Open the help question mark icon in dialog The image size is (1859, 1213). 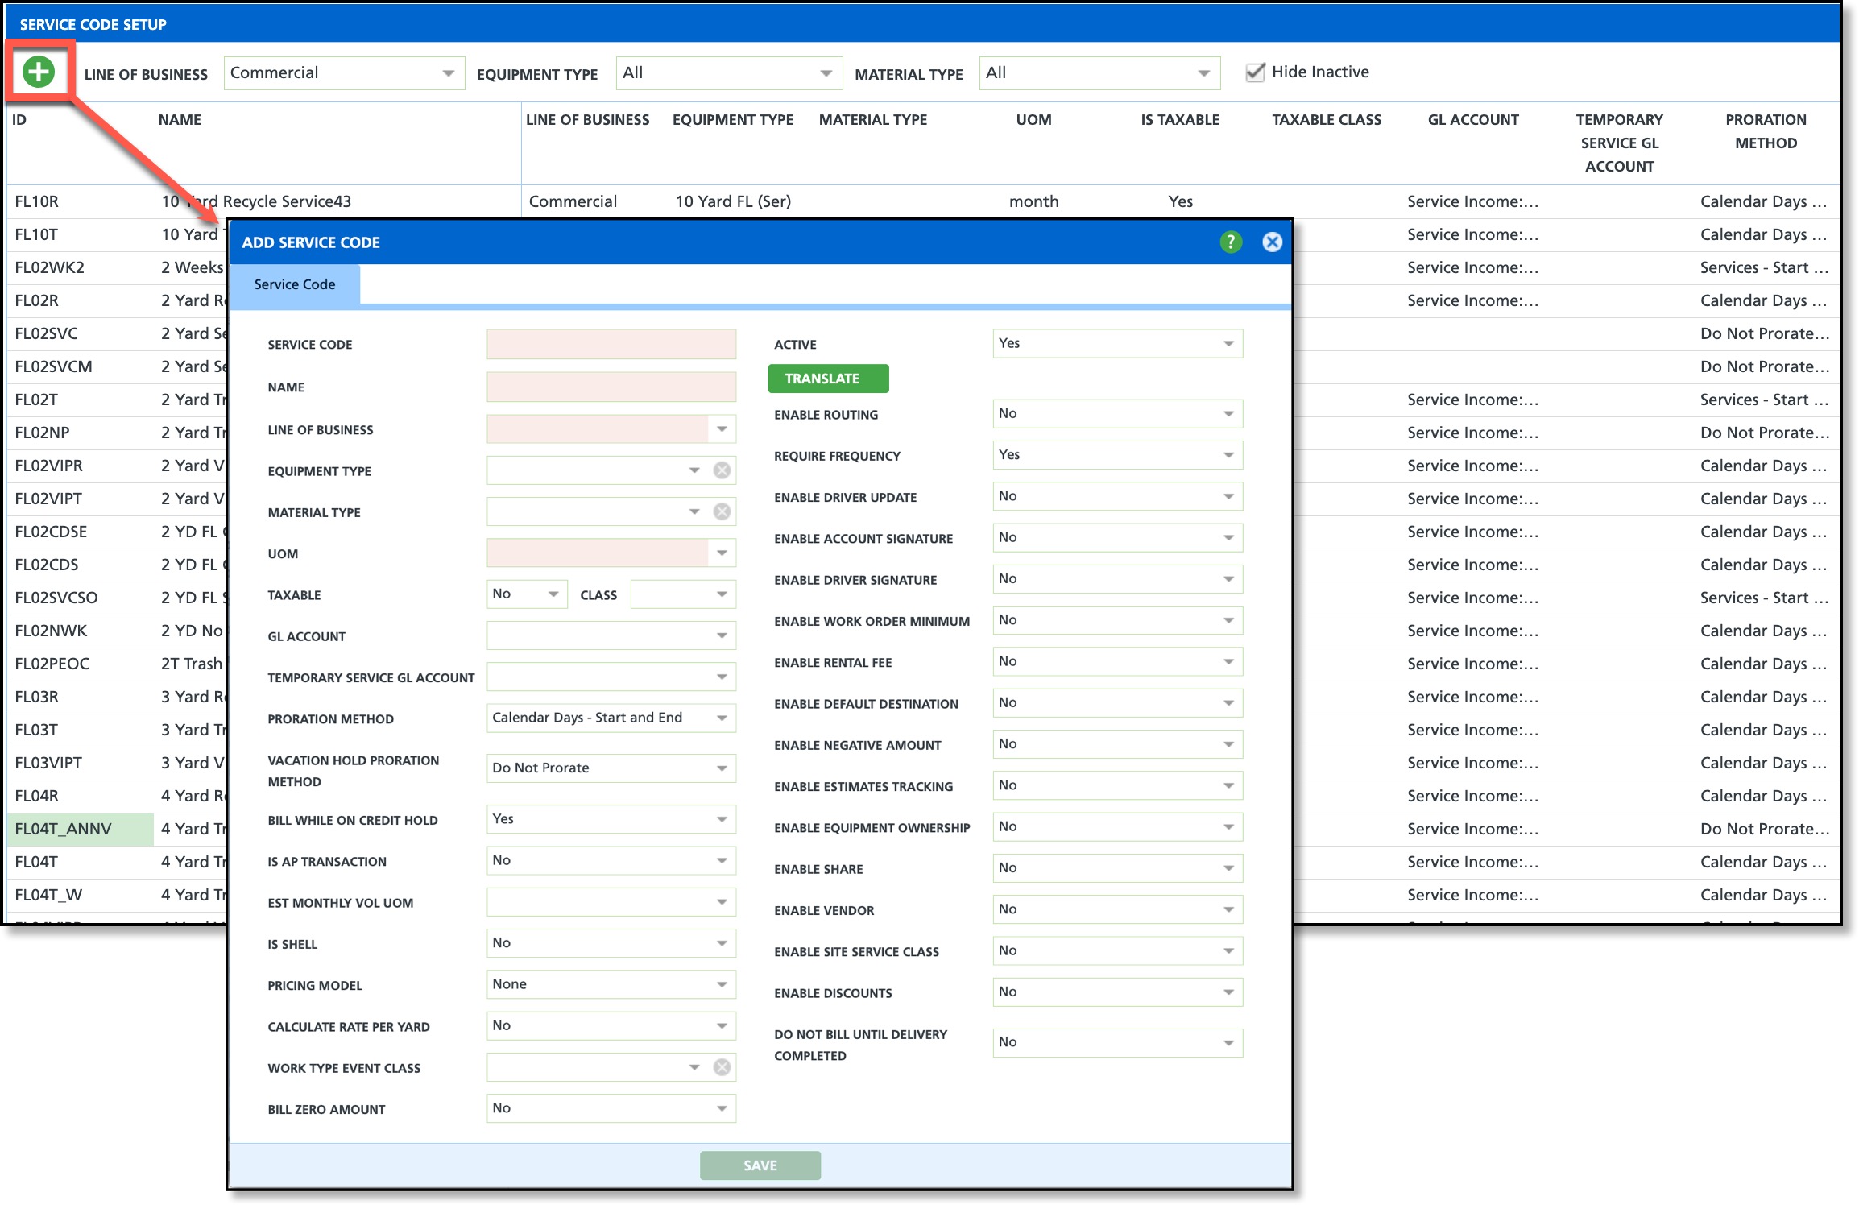point(1230,242)
